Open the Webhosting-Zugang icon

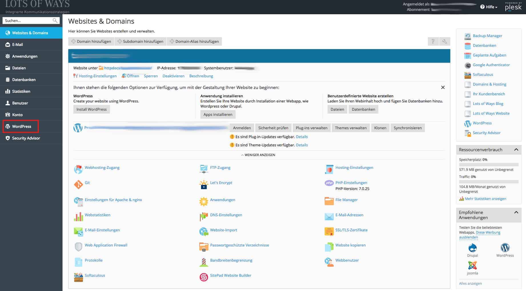click(78, 169)
